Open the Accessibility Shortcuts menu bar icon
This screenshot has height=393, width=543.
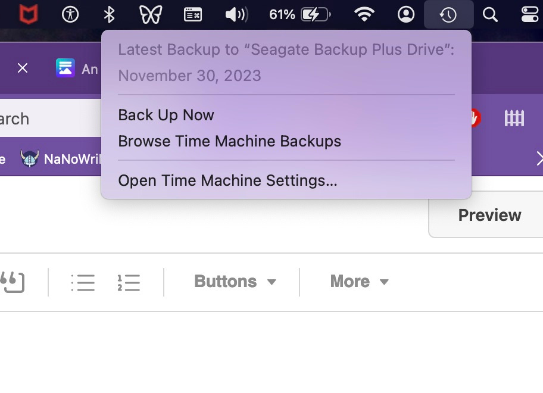70,14
